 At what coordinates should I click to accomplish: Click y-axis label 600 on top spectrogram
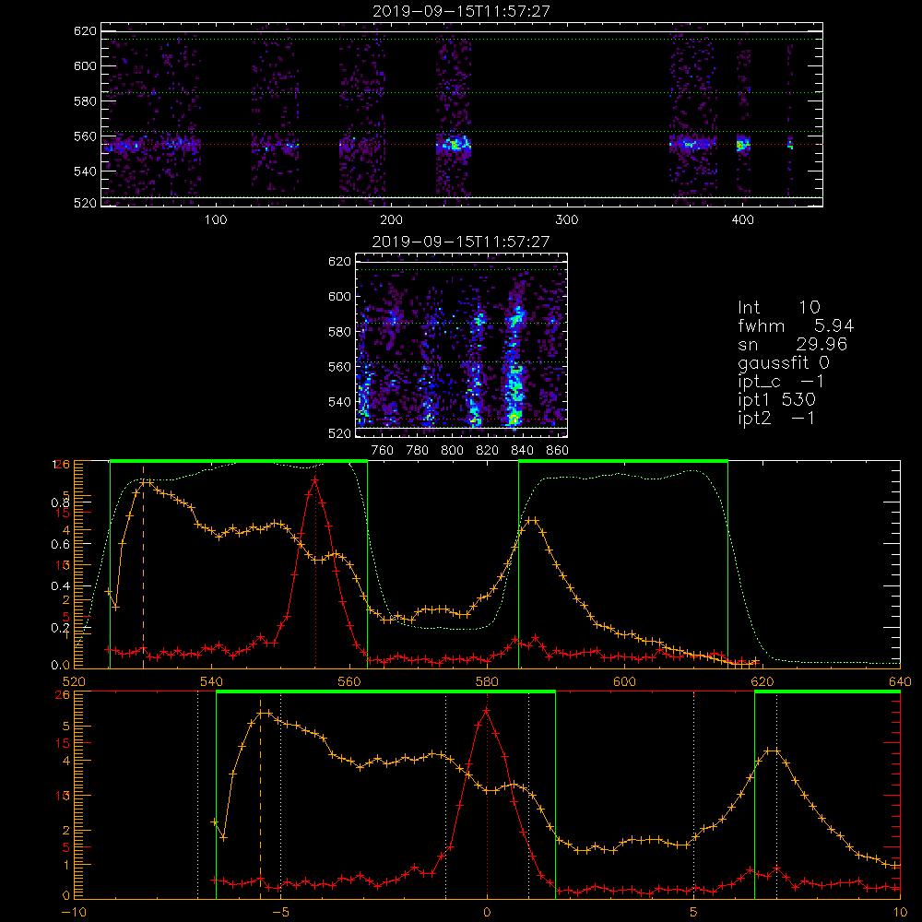[x=85, y=65]
